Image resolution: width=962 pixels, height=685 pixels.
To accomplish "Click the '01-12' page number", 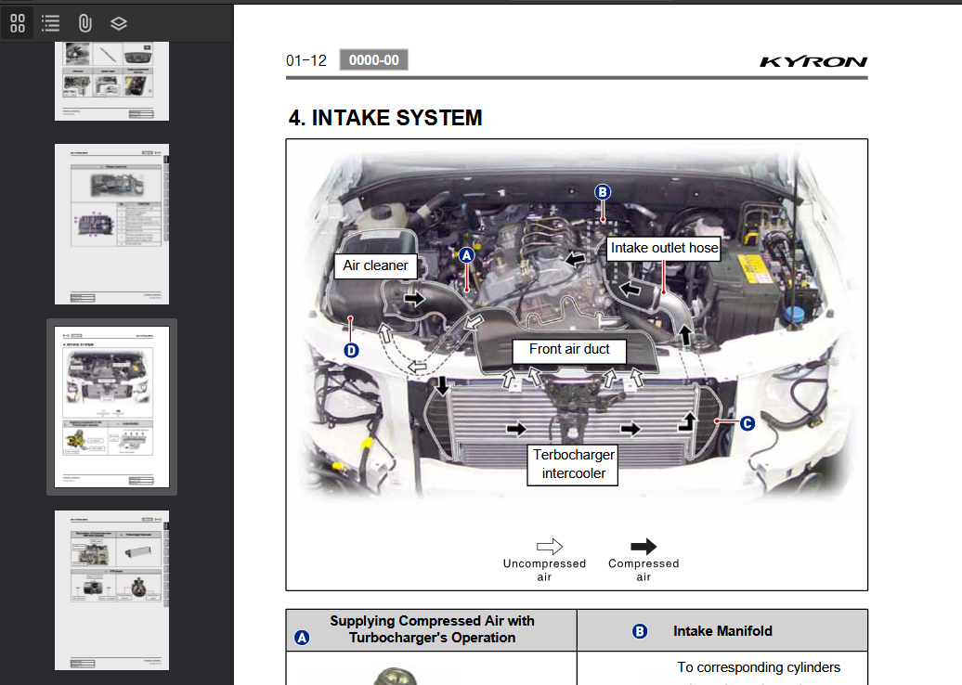I will pyautogui.click(x=306, y=60).
